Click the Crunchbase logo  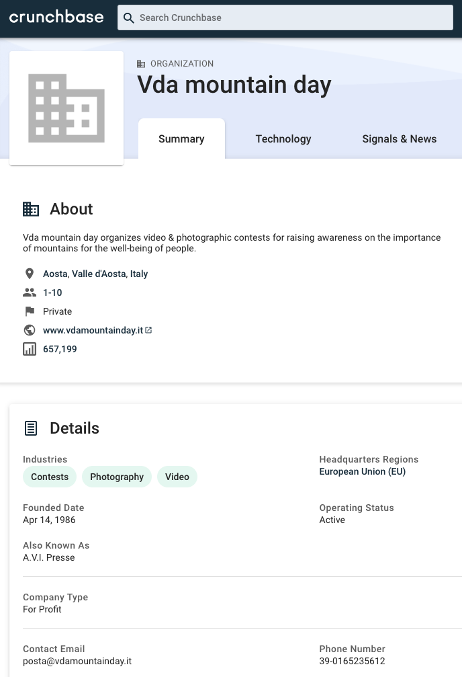pos(56,17)
